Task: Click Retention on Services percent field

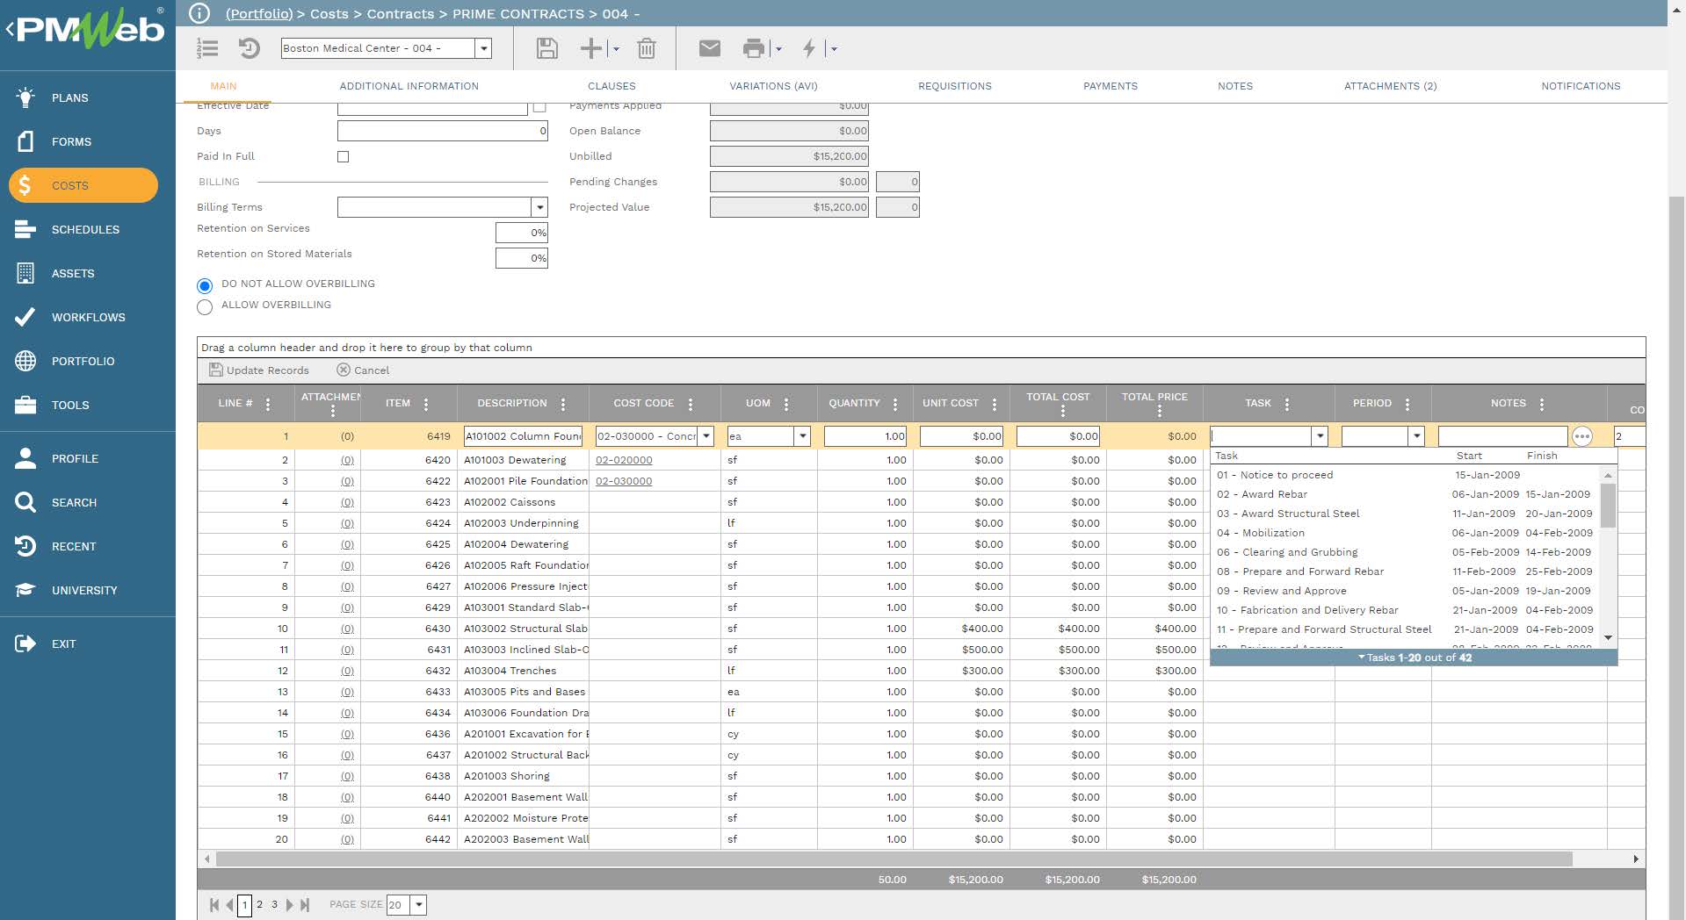Action: tap(522, 233)
